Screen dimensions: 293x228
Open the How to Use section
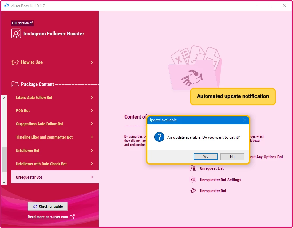pos(52,62)
